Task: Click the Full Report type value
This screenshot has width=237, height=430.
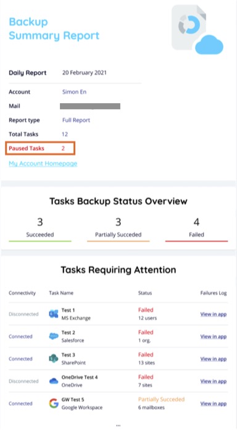Action: (76, 120)
